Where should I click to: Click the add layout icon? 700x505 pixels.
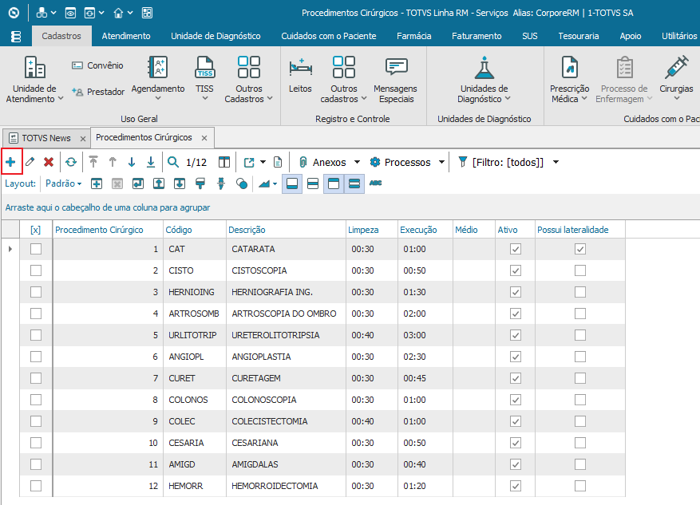click(97, 183)
